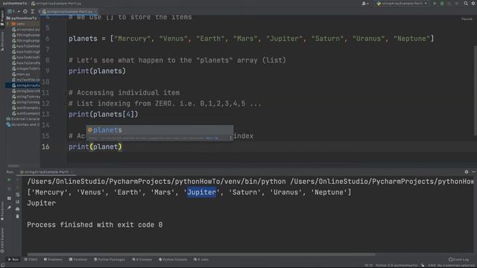This screenshot has height=268, width=477.
Task: Close the Run panel stringArrayExample tab
Action: click(x=72, y=172)
